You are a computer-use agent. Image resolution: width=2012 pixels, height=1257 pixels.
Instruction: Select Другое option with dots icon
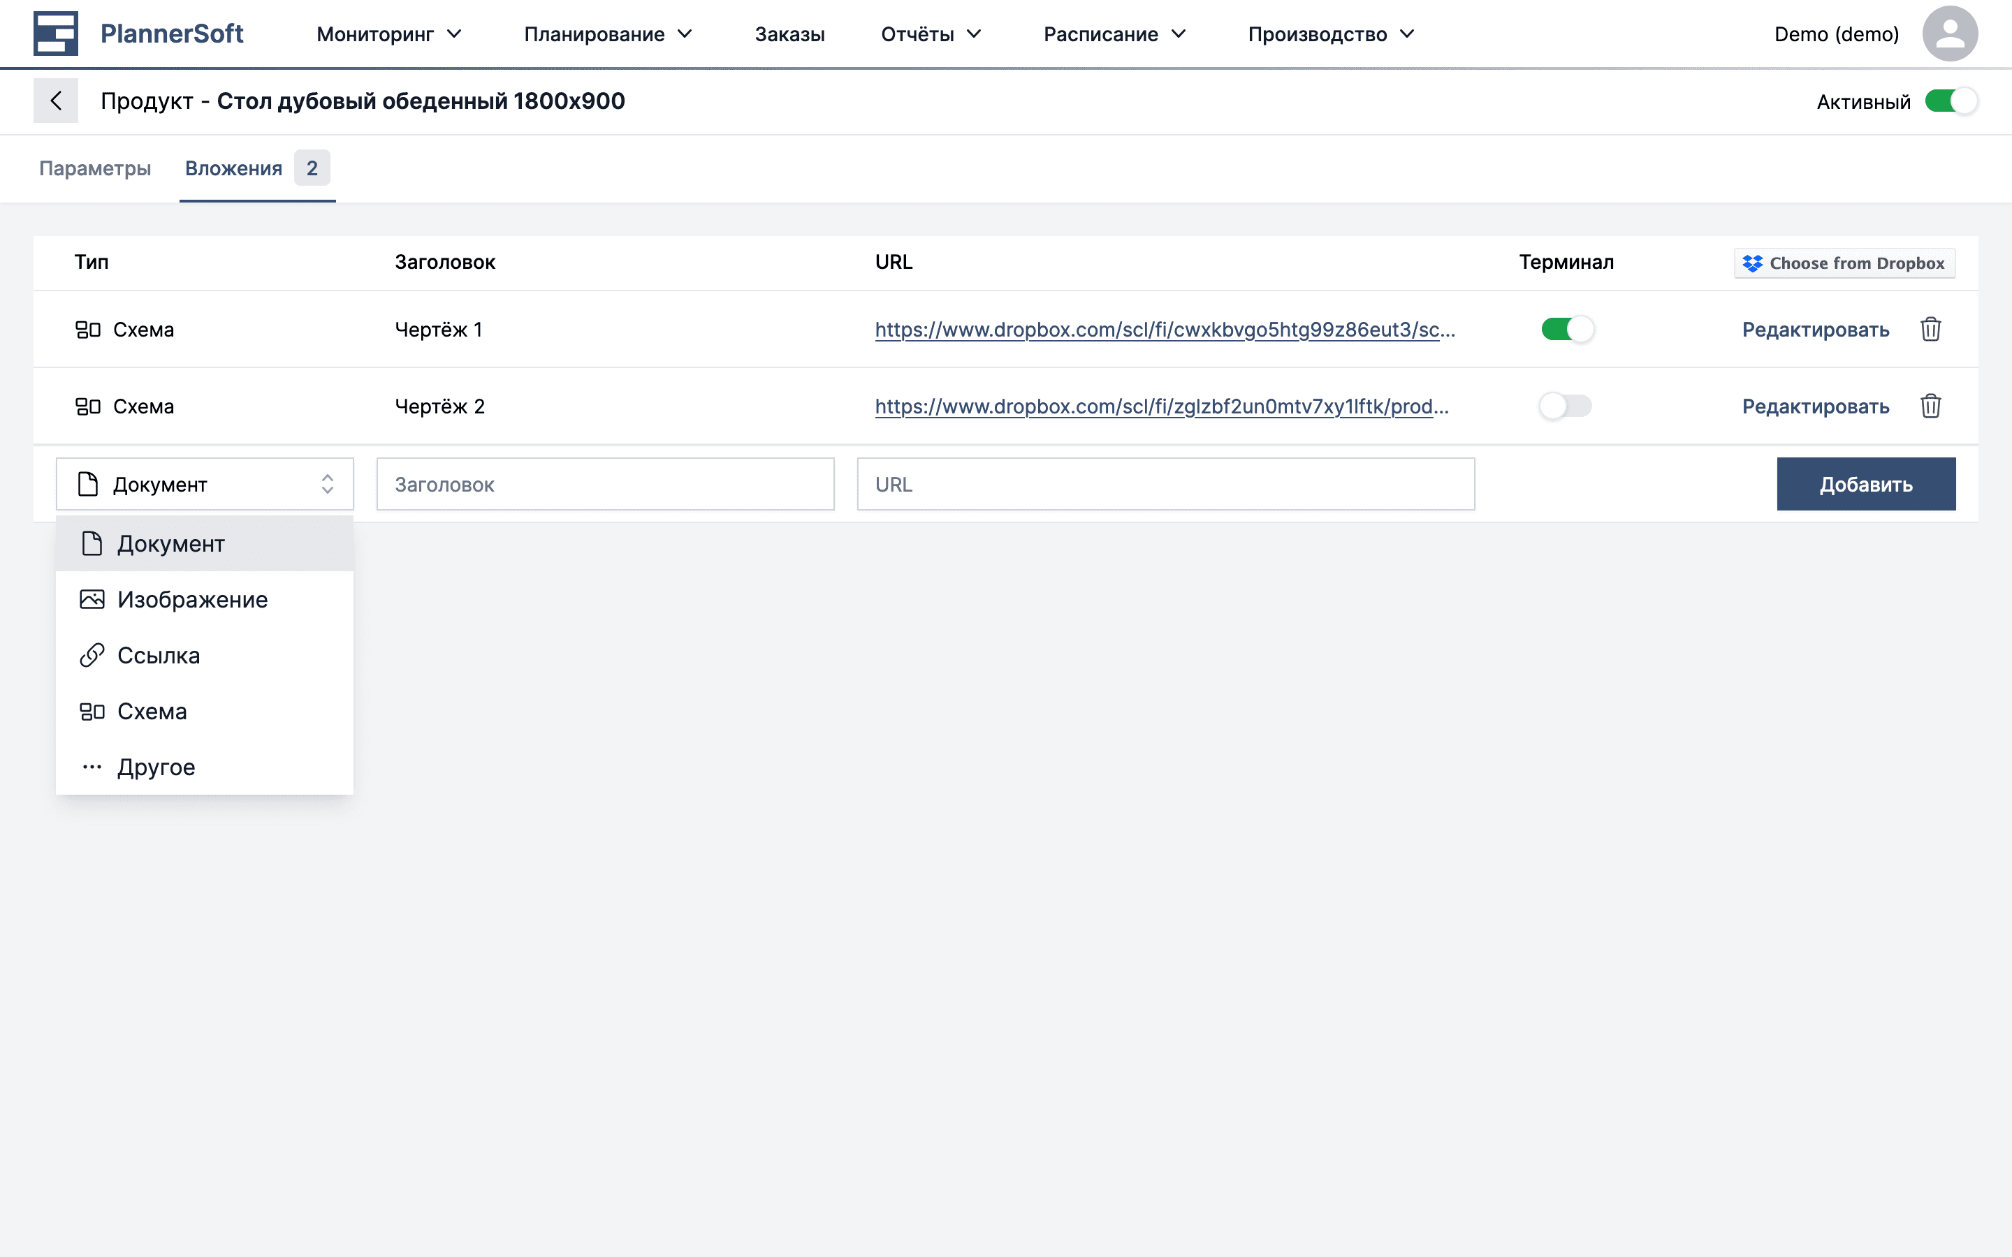click(156, 767)
